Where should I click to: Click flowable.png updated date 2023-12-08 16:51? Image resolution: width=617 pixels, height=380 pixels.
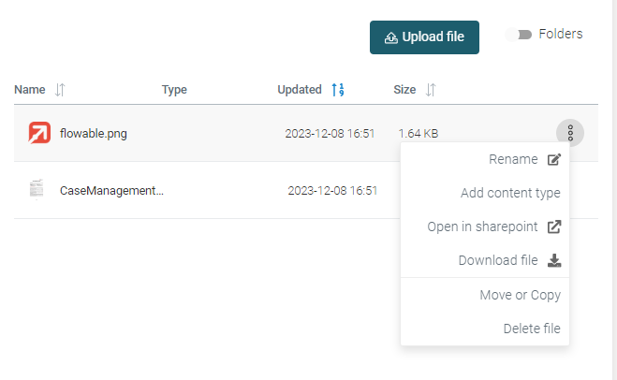click(x=330, y=134)
